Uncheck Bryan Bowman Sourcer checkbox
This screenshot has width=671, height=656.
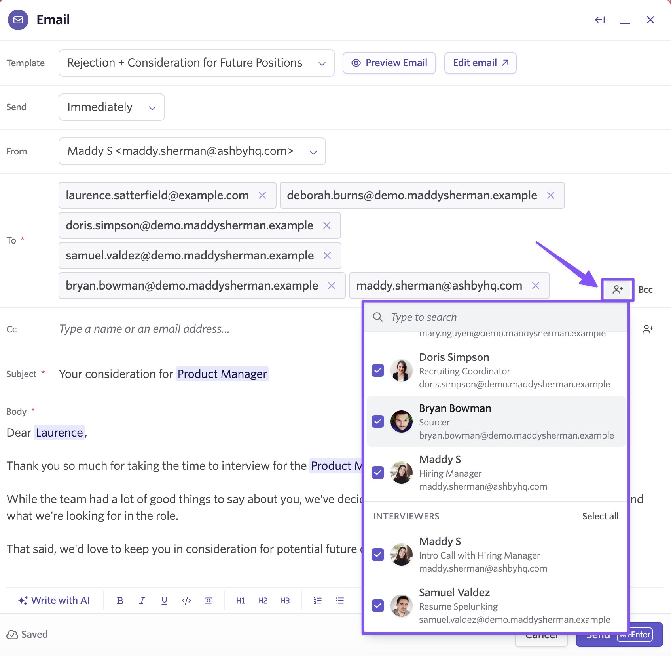point(378,421)
